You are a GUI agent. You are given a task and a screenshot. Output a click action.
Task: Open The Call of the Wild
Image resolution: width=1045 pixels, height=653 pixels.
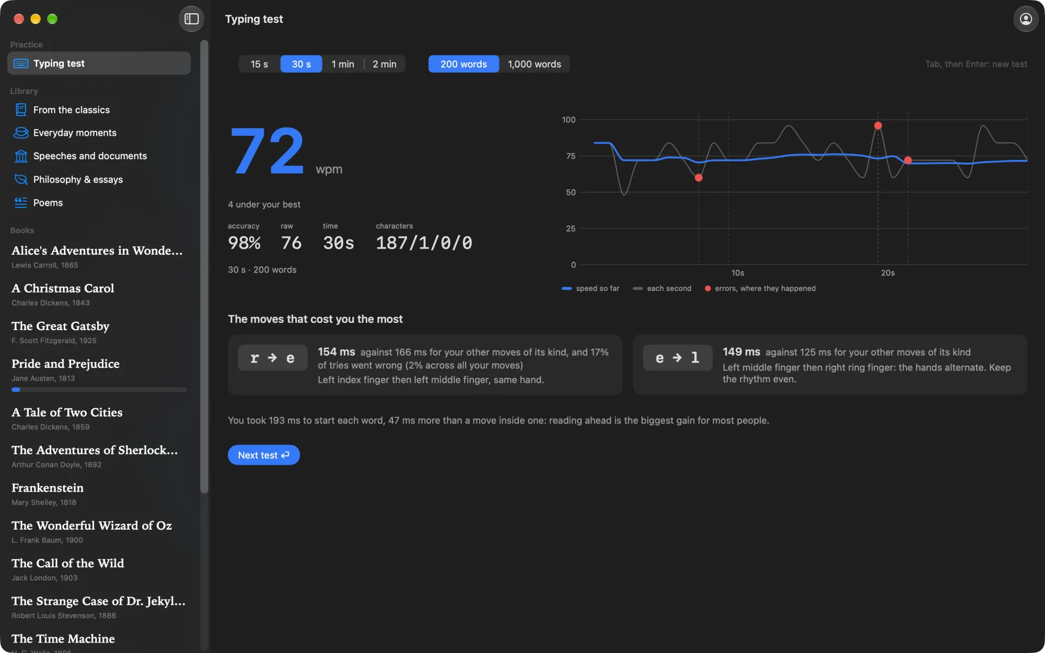click(x=99, y=569)
